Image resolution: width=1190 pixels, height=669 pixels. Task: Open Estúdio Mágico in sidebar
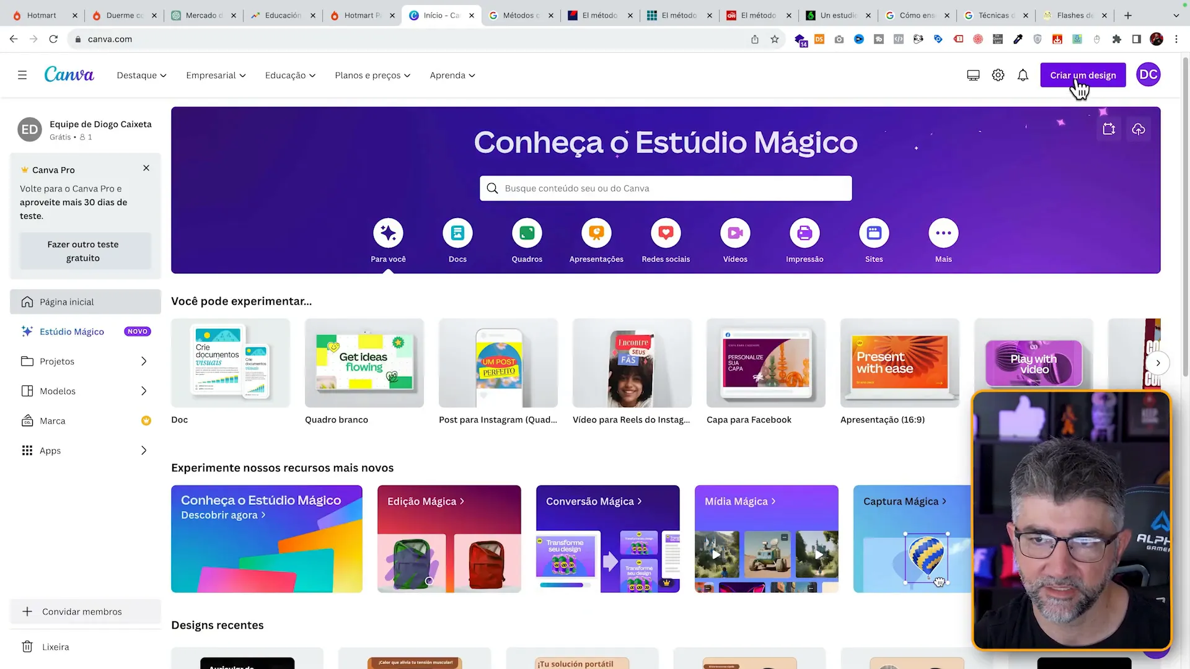[x=86, y=331]
